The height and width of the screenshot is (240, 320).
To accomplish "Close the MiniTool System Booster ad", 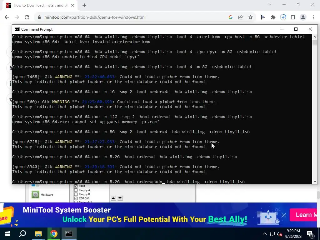I will (x=284, y=215).
